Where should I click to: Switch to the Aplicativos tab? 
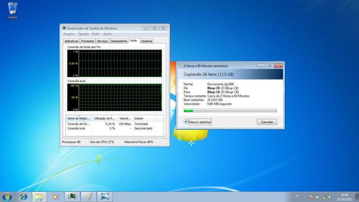[x=71, y=41]
